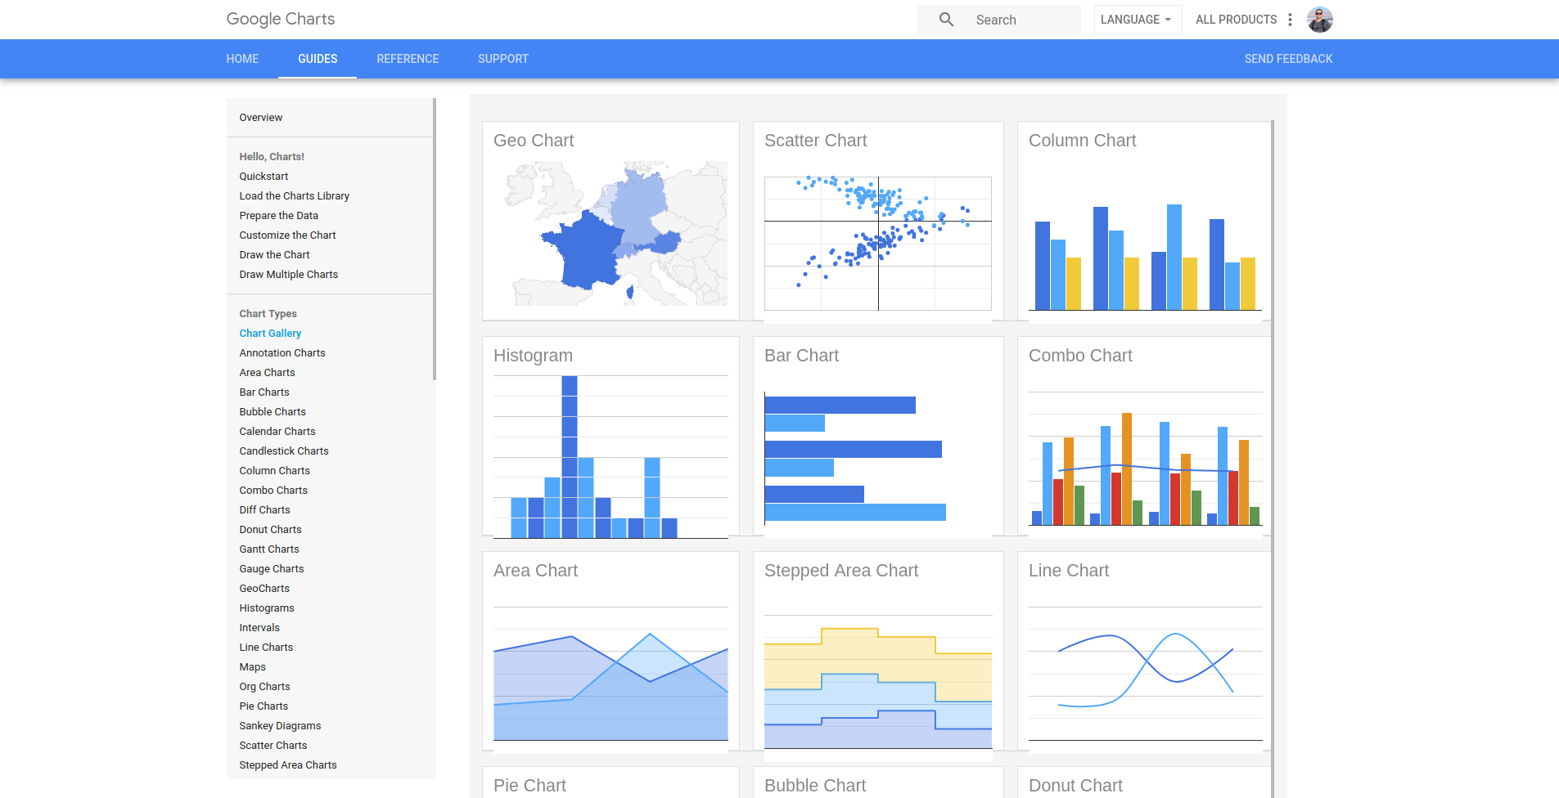Viewport: 1559px width, 798px height.
Task: Open Candlestick Charts sidebar link
Action: (284, 451)
